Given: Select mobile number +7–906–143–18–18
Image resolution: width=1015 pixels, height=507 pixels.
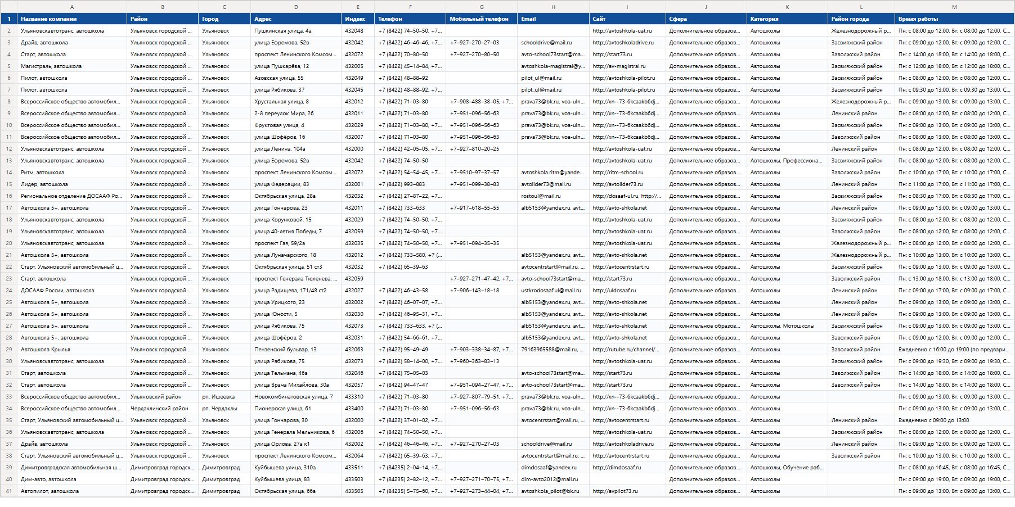Looking at the screenshot, I should click(x=482, y=291).
